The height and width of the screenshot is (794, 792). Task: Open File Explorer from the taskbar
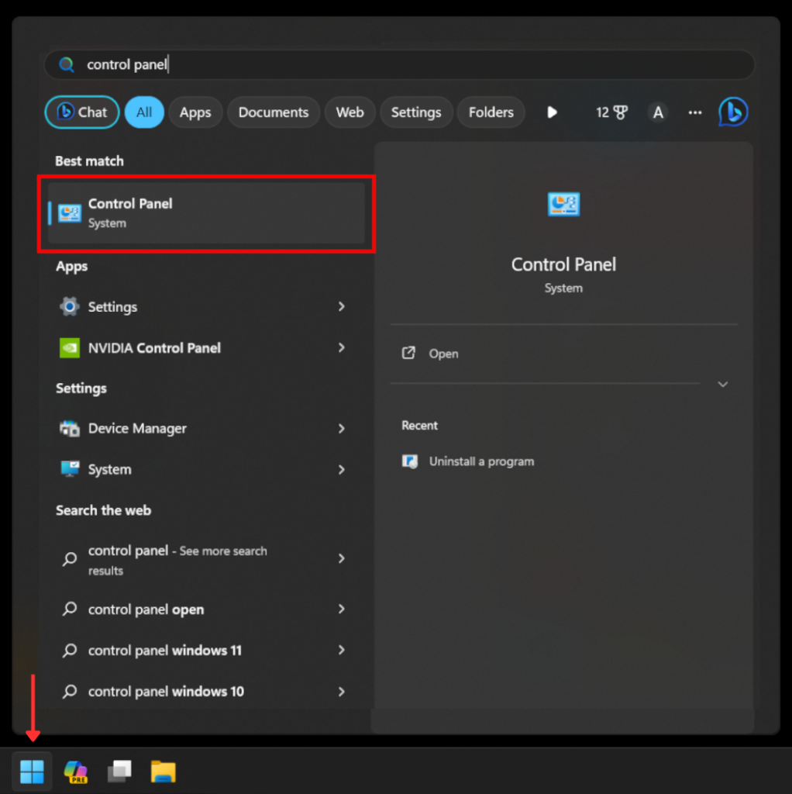[x=163, y=772]
